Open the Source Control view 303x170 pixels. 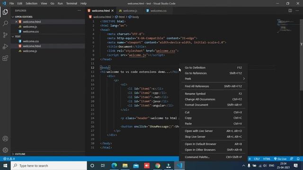pyautogui.click(x=5, y=35)
